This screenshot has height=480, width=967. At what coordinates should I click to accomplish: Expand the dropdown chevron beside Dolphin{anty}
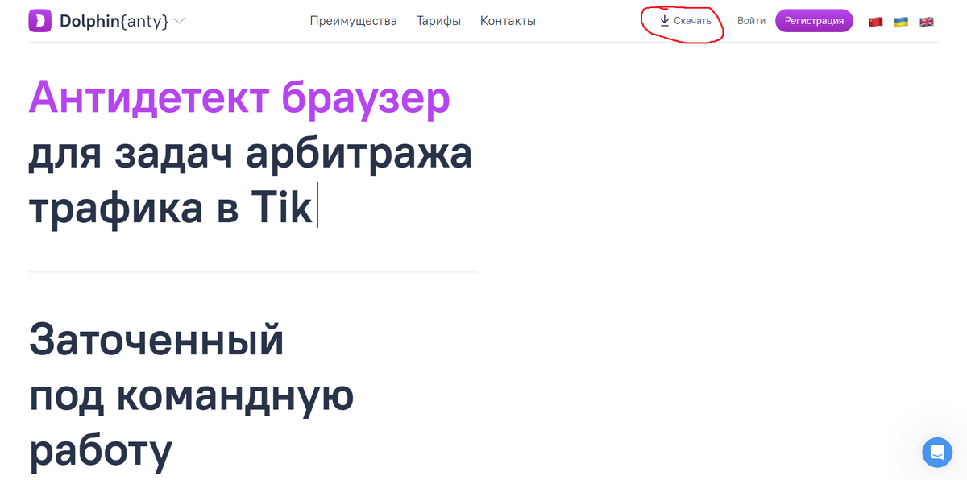coord(179,22)
